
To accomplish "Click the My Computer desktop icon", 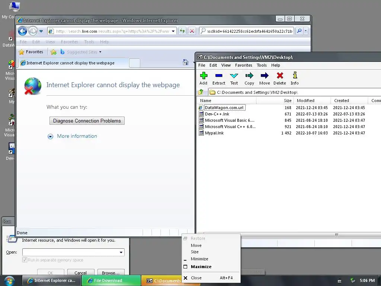I will click(x=15, y=7).
